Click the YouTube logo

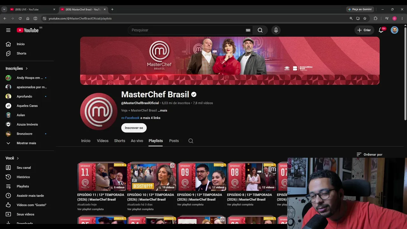(x=28, y=30)
